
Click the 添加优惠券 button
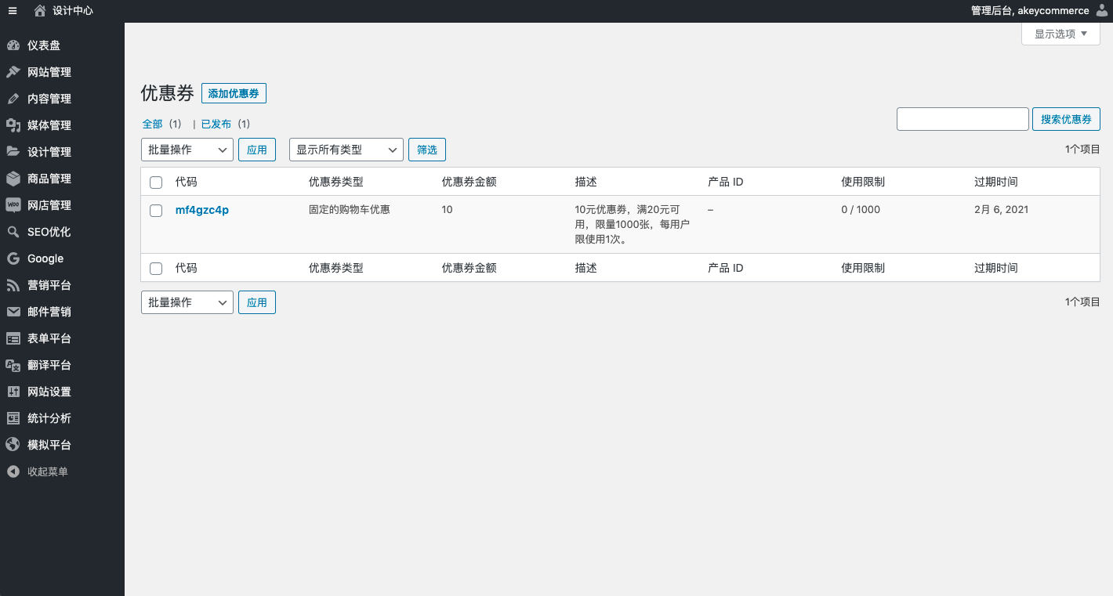(x=234, y=93)
